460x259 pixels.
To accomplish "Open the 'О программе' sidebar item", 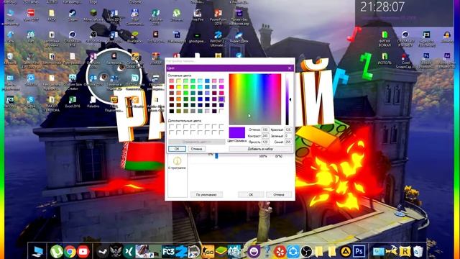I will click(x=177, y=163).
